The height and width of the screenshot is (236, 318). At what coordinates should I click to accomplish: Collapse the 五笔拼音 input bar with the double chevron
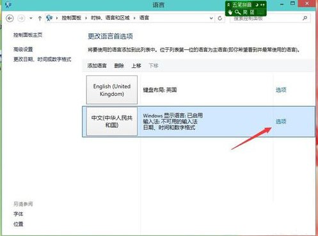tap(228, 4)
